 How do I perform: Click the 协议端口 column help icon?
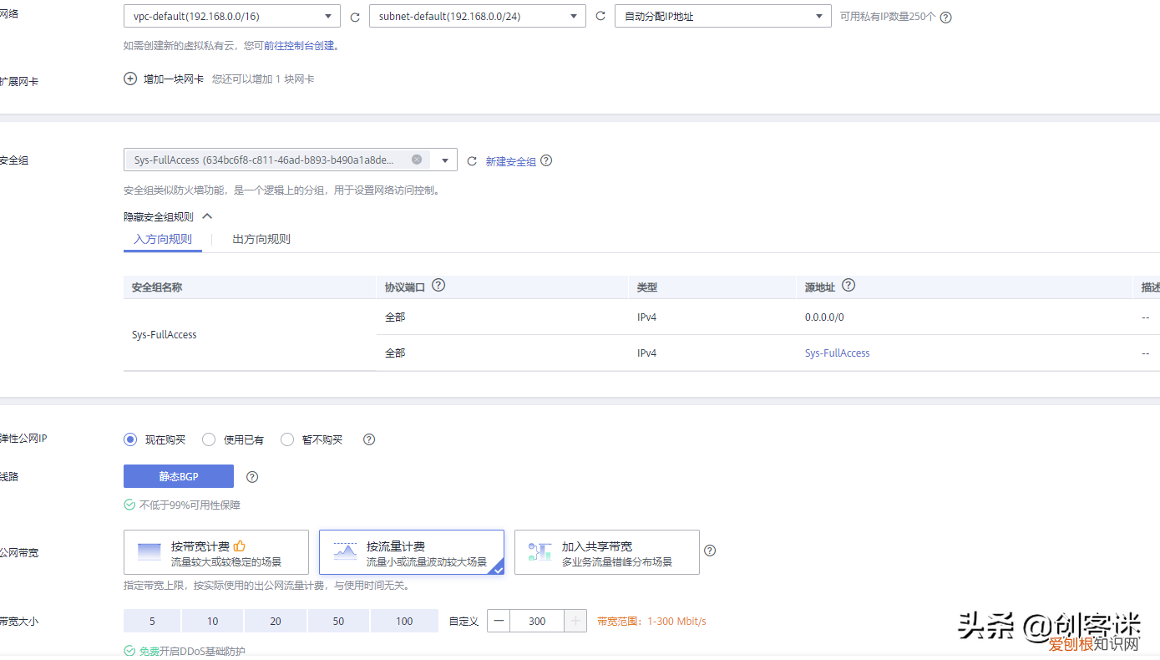[x=438, y=285]
